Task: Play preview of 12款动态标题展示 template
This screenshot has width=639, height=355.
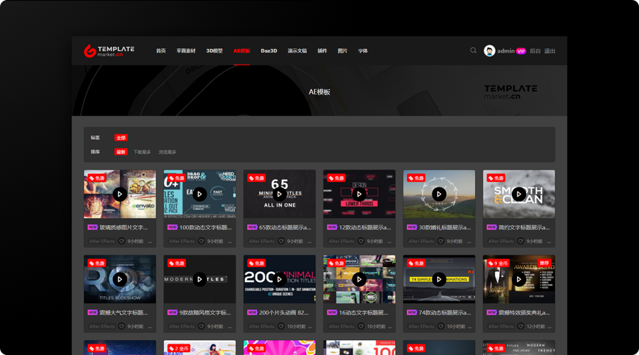Action: tap(359, 194)
